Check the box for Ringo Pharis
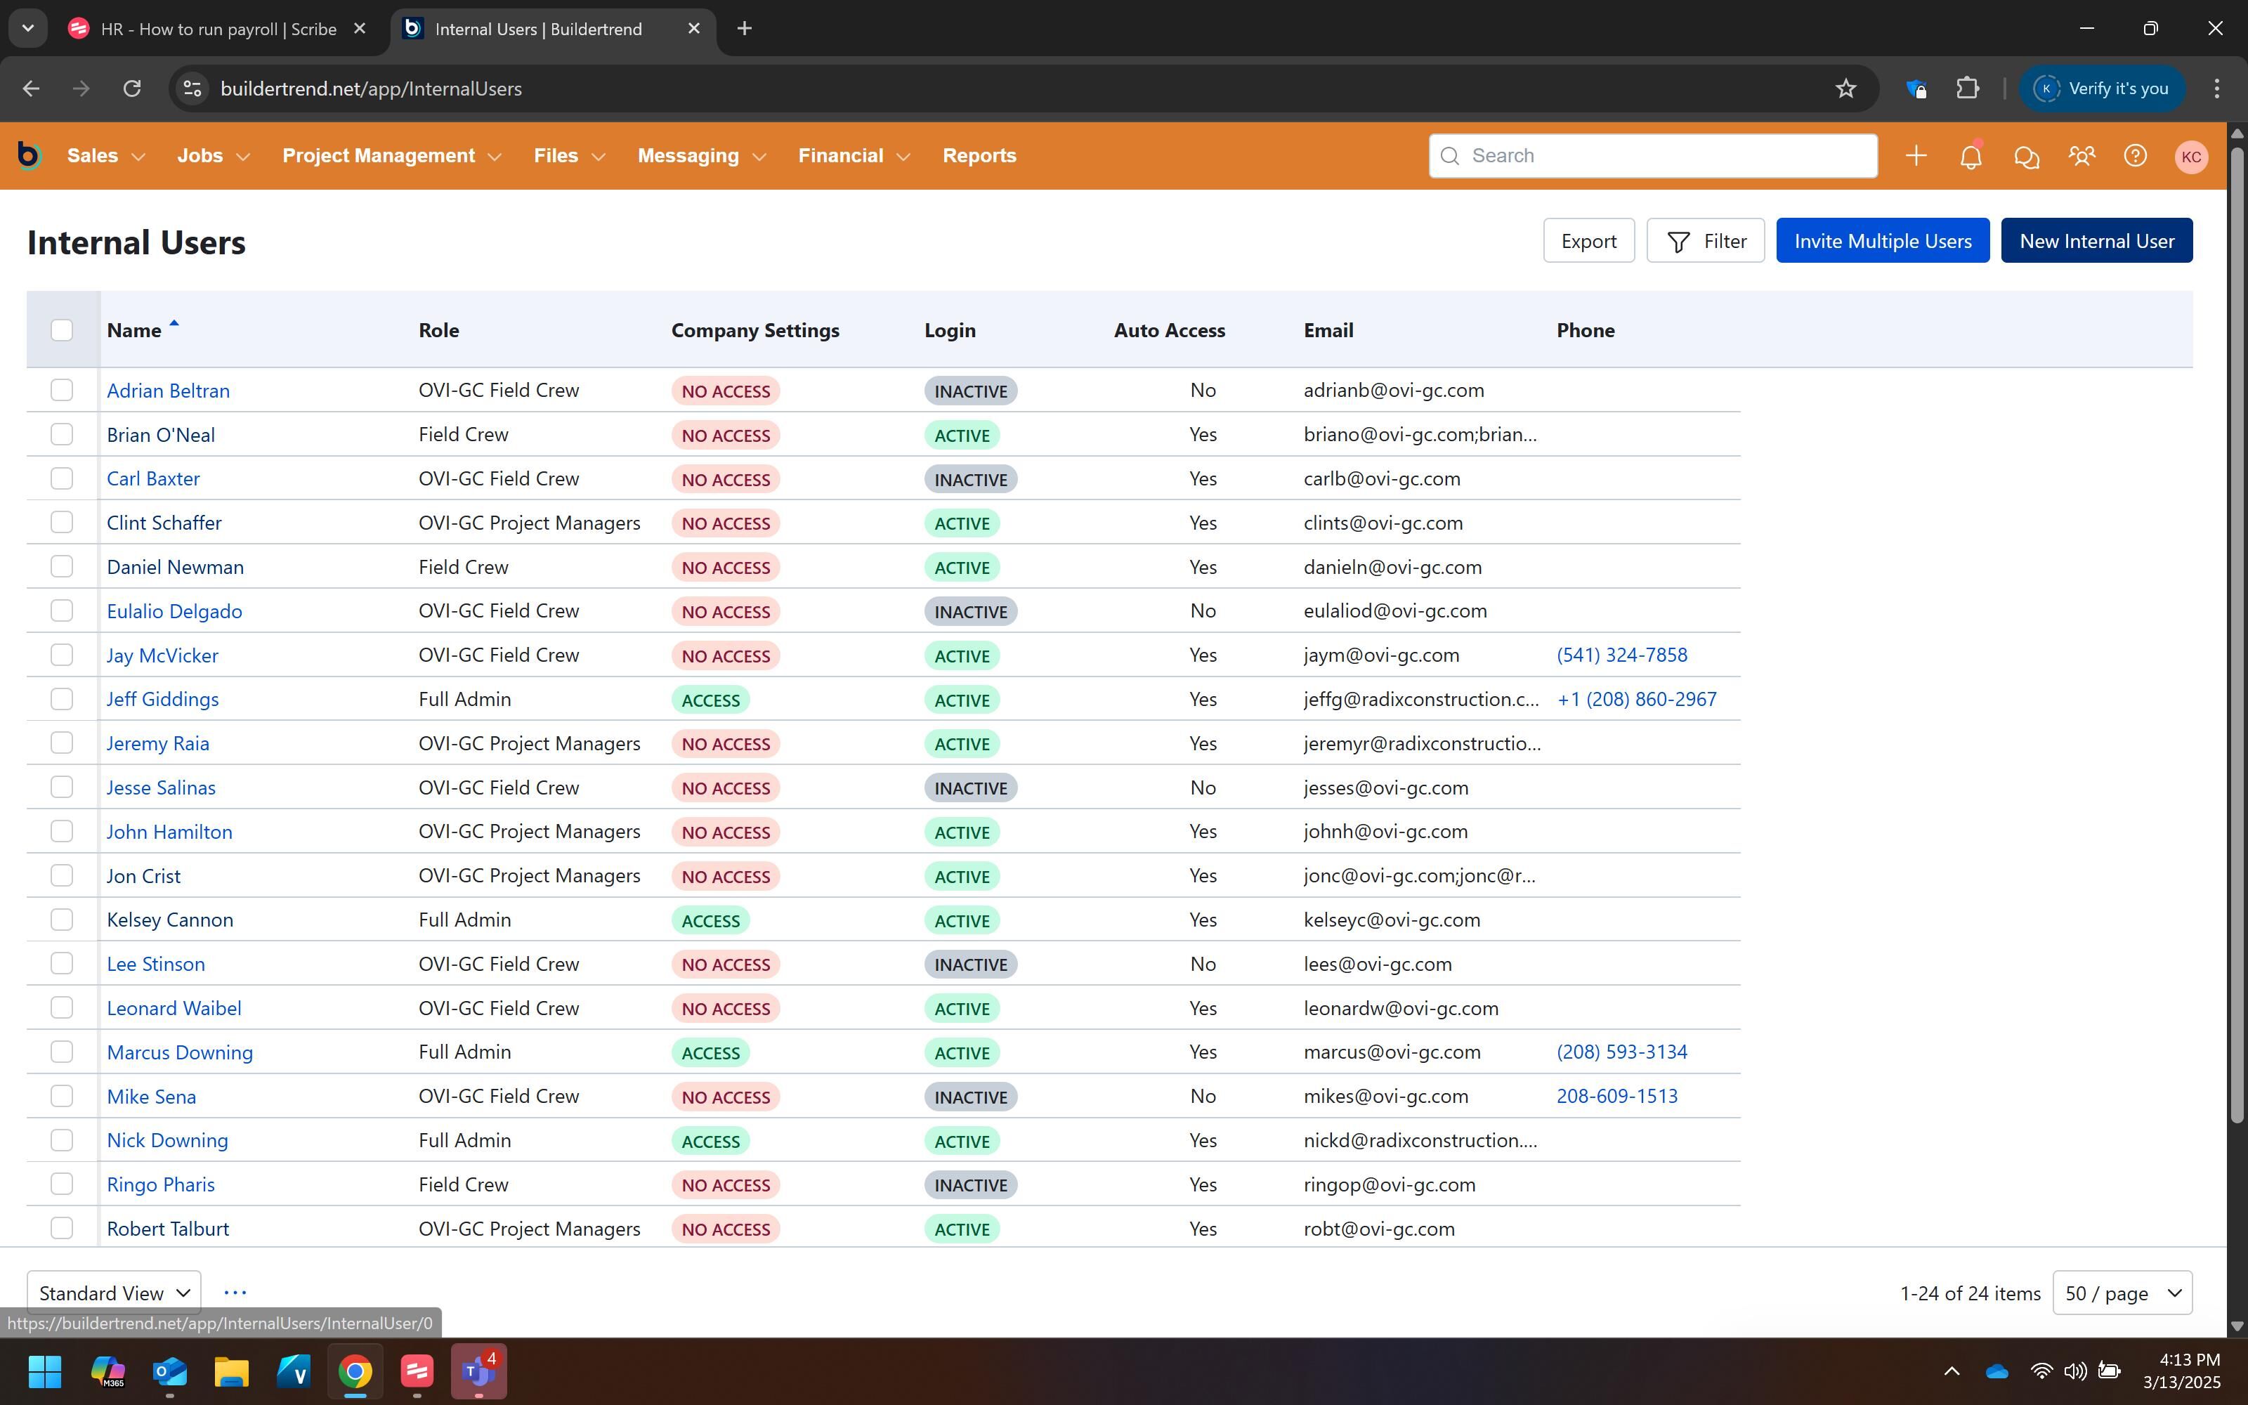2248x1405 pixels. 61,1184
